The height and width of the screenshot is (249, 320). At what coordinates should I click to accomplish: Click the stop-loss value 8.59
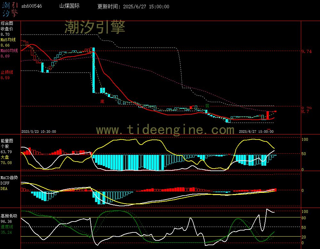[x=5, y=78]
